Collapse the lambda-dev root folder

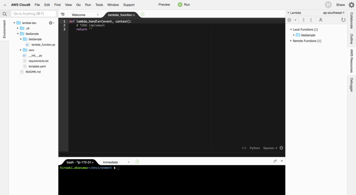(14, 23)
